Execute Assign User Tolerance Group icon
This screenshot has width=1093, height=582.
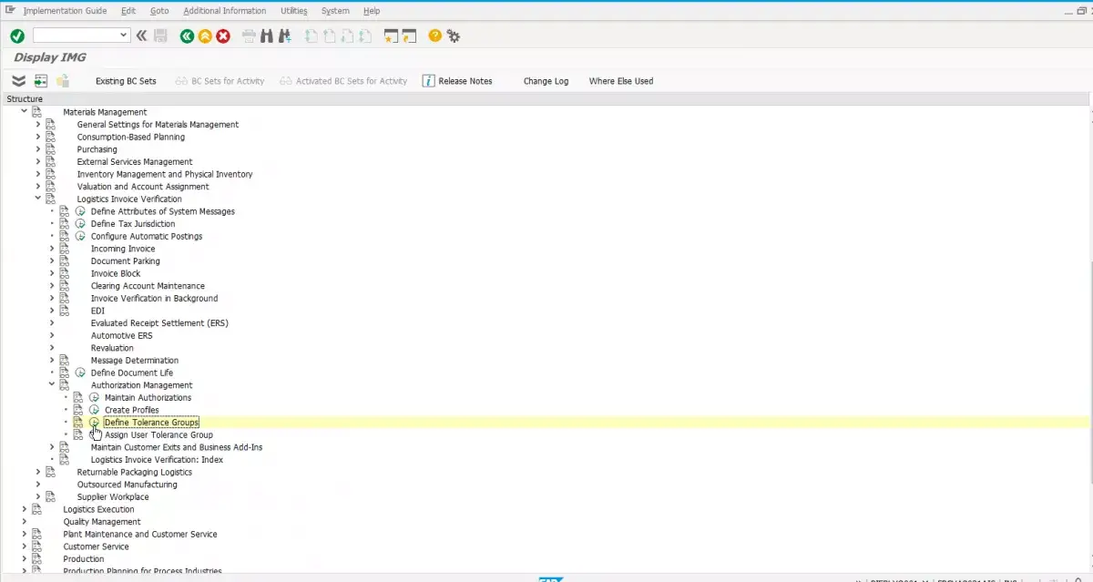click(94, 435)
